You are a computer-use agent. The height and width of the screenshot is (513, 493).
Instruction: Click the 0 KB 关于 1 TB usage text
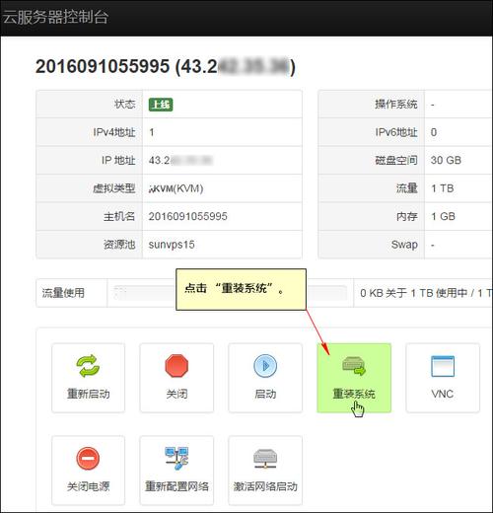click(x=426, y=293)
